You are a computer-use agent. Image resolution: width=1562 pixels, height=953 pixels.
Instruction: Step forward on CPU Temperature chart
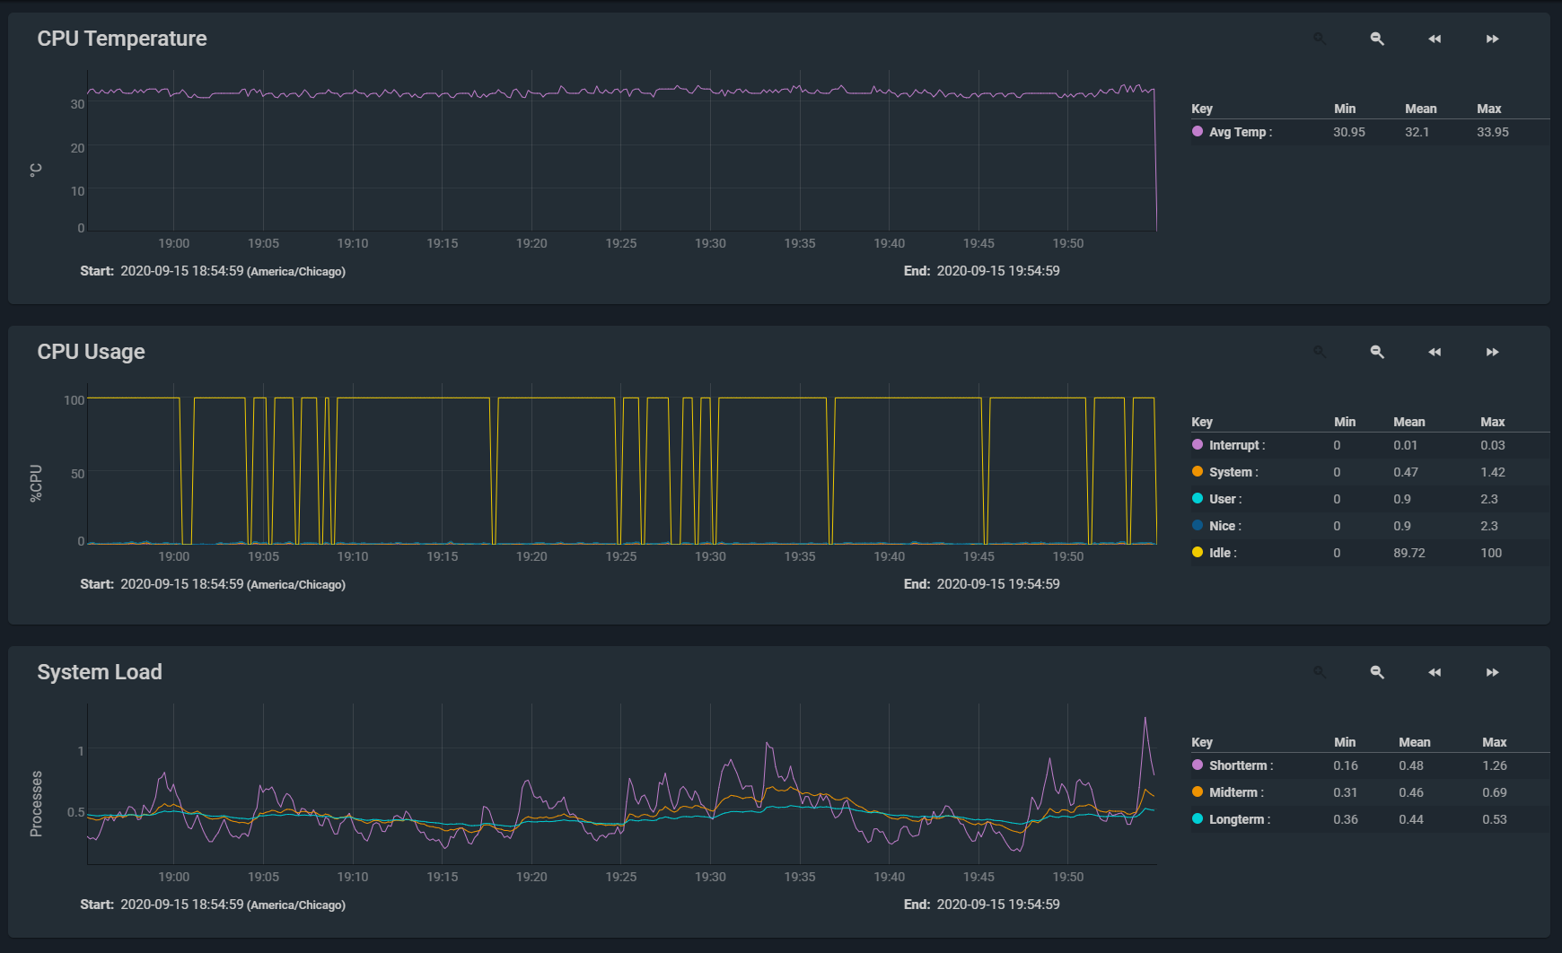point(1492,39)
